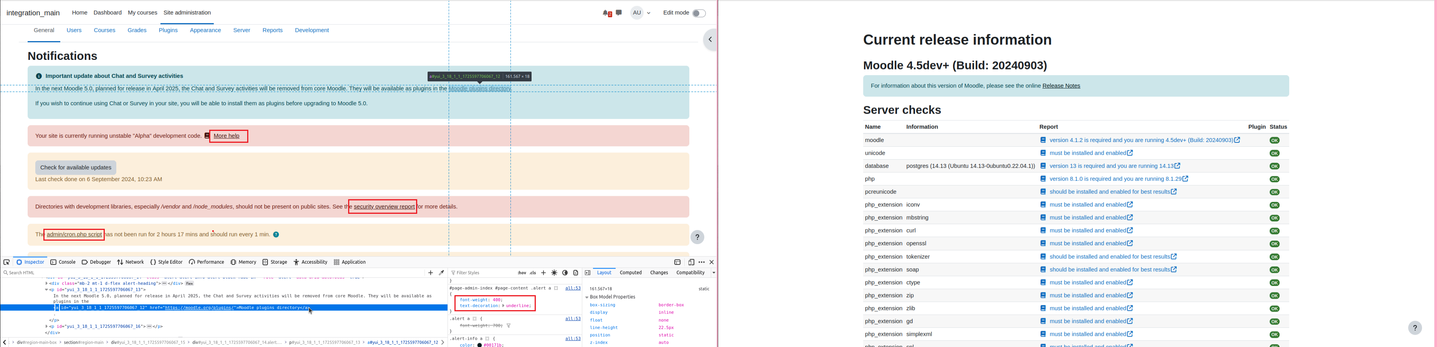This screenshot has height=347, width=1437.
Task: Click the create new node plus icon
Action: click(x=430, y=273)
